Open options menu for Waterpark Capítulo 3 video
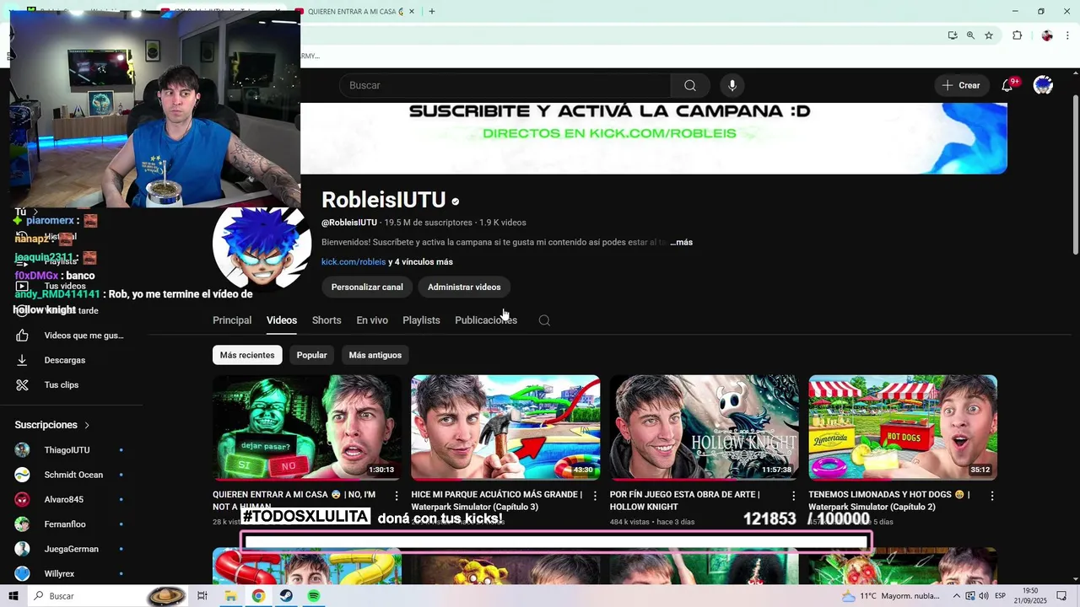Screen dimensions: 1080x607 click(595, 496)
